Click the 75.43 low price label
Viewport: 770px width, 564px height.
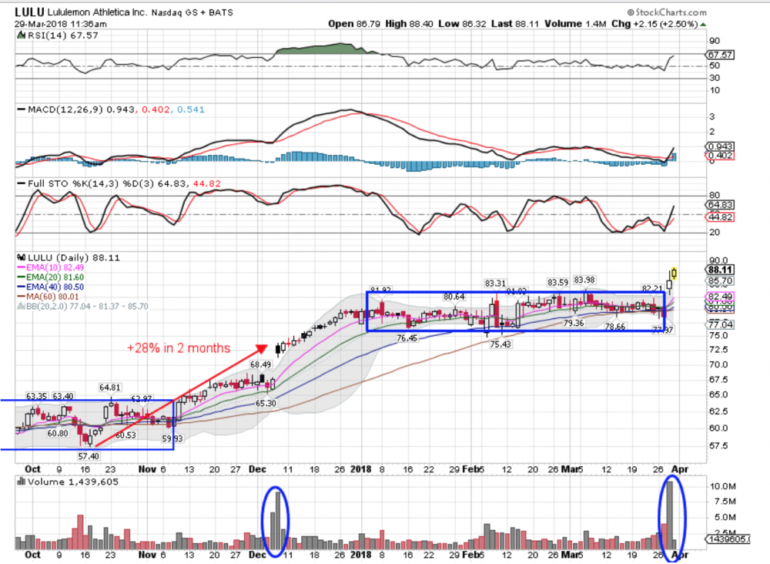click(x=500, y=344)
